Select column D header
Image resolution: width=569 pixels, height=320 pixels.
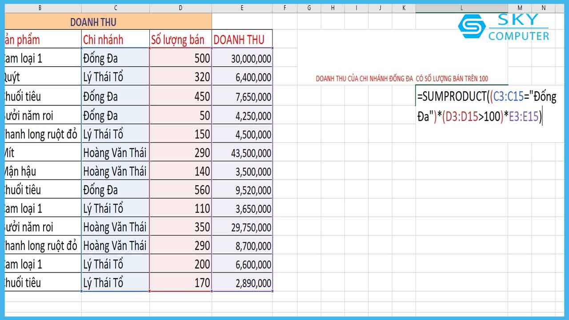coord(180,8)
